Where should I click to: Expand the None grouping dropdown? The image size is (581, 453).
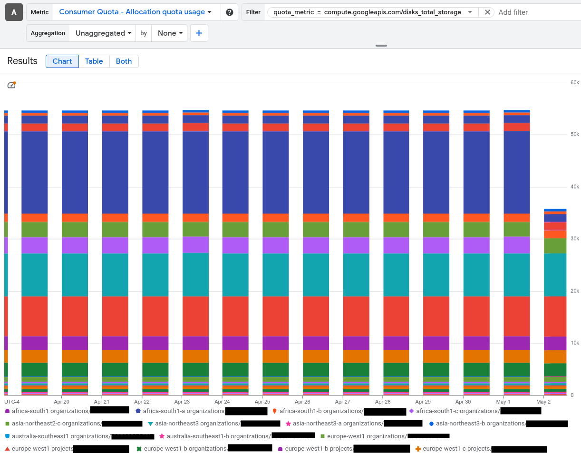tap(169, 33)
